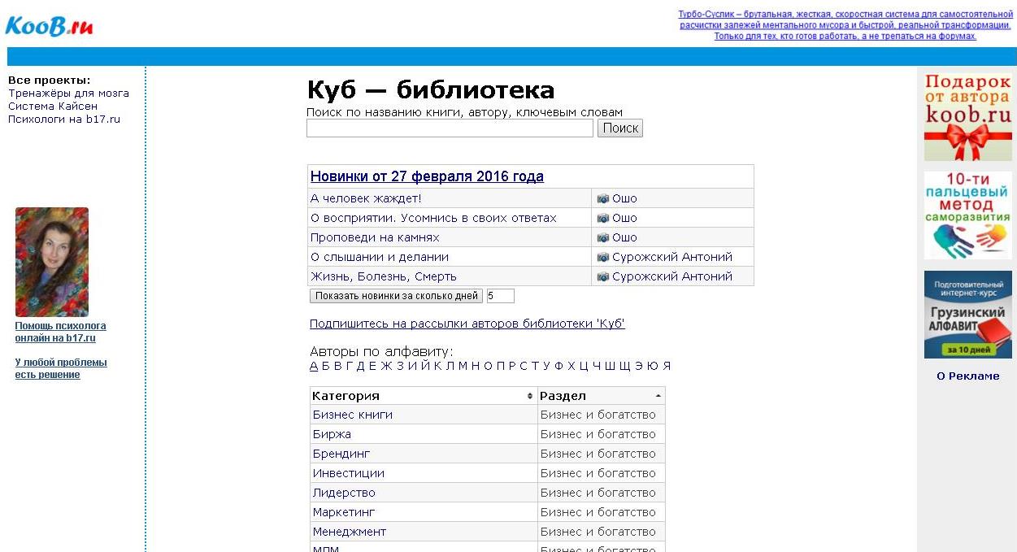Open Система Кайсен project link
The height and width of the screenshot is (552, 1017).
53,106
